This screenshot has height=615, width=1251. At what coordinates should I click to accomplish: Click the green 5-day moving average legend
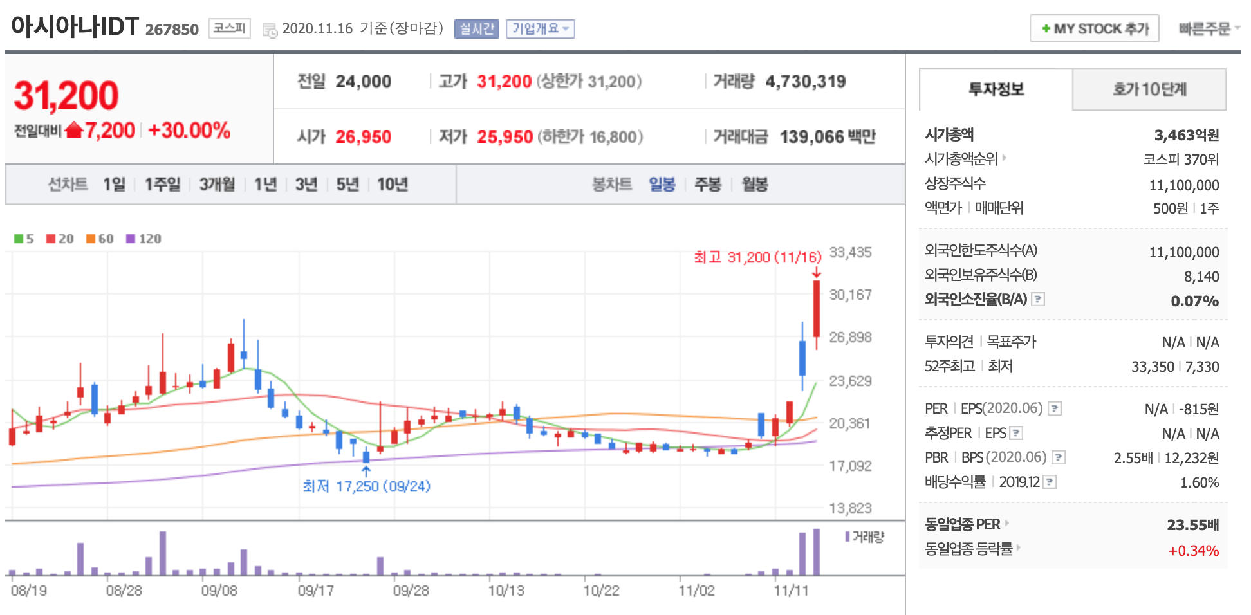tap(24, 239)
